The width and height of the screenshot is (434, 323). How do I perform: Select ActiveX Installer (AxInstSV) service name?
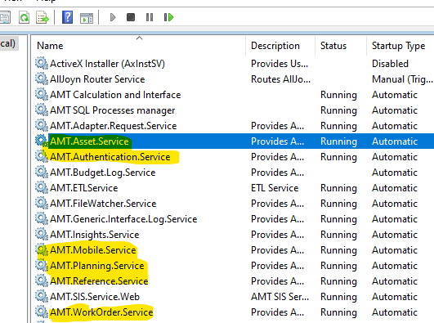click(107, 64)
